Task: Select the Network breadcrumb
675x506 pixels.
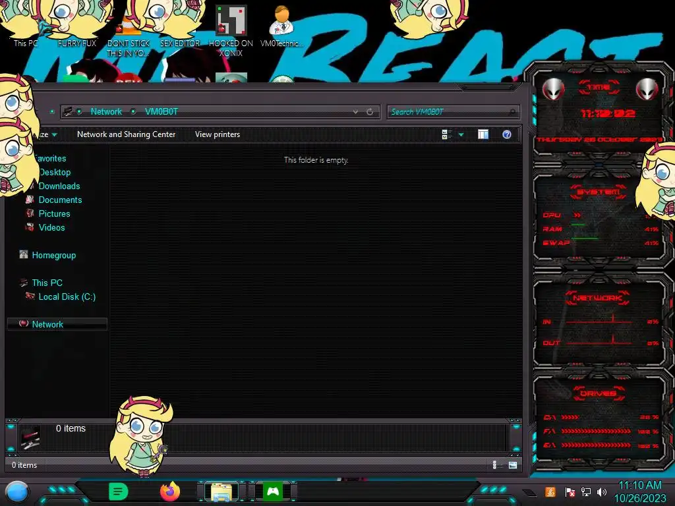Action: point(106,112)
